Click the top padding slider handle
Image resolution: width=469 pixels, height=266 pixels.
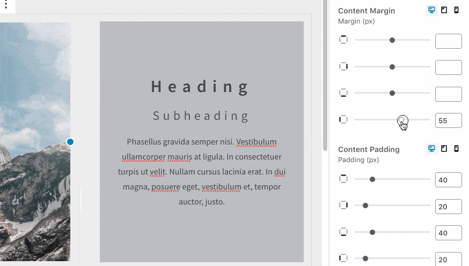click(372, 179)
